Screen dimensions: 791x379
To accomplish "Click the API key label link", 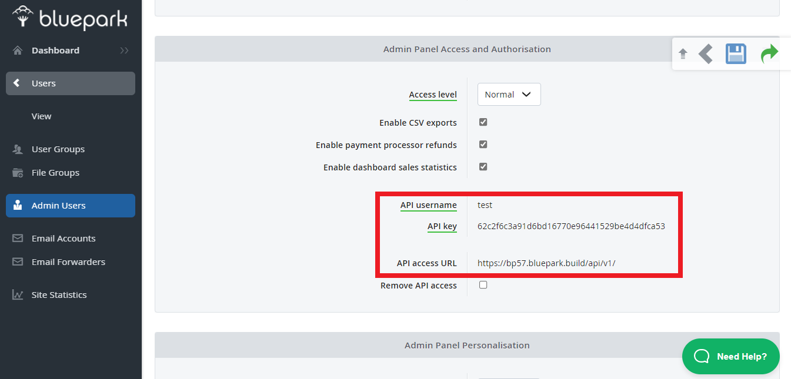I will [442, 226].
